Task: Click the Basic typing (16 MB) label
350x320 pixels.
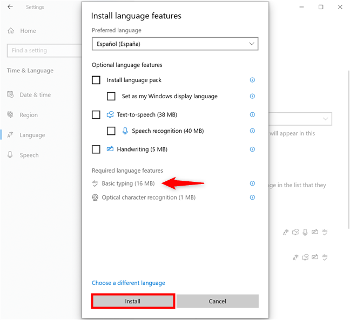Action: point(128,183)
